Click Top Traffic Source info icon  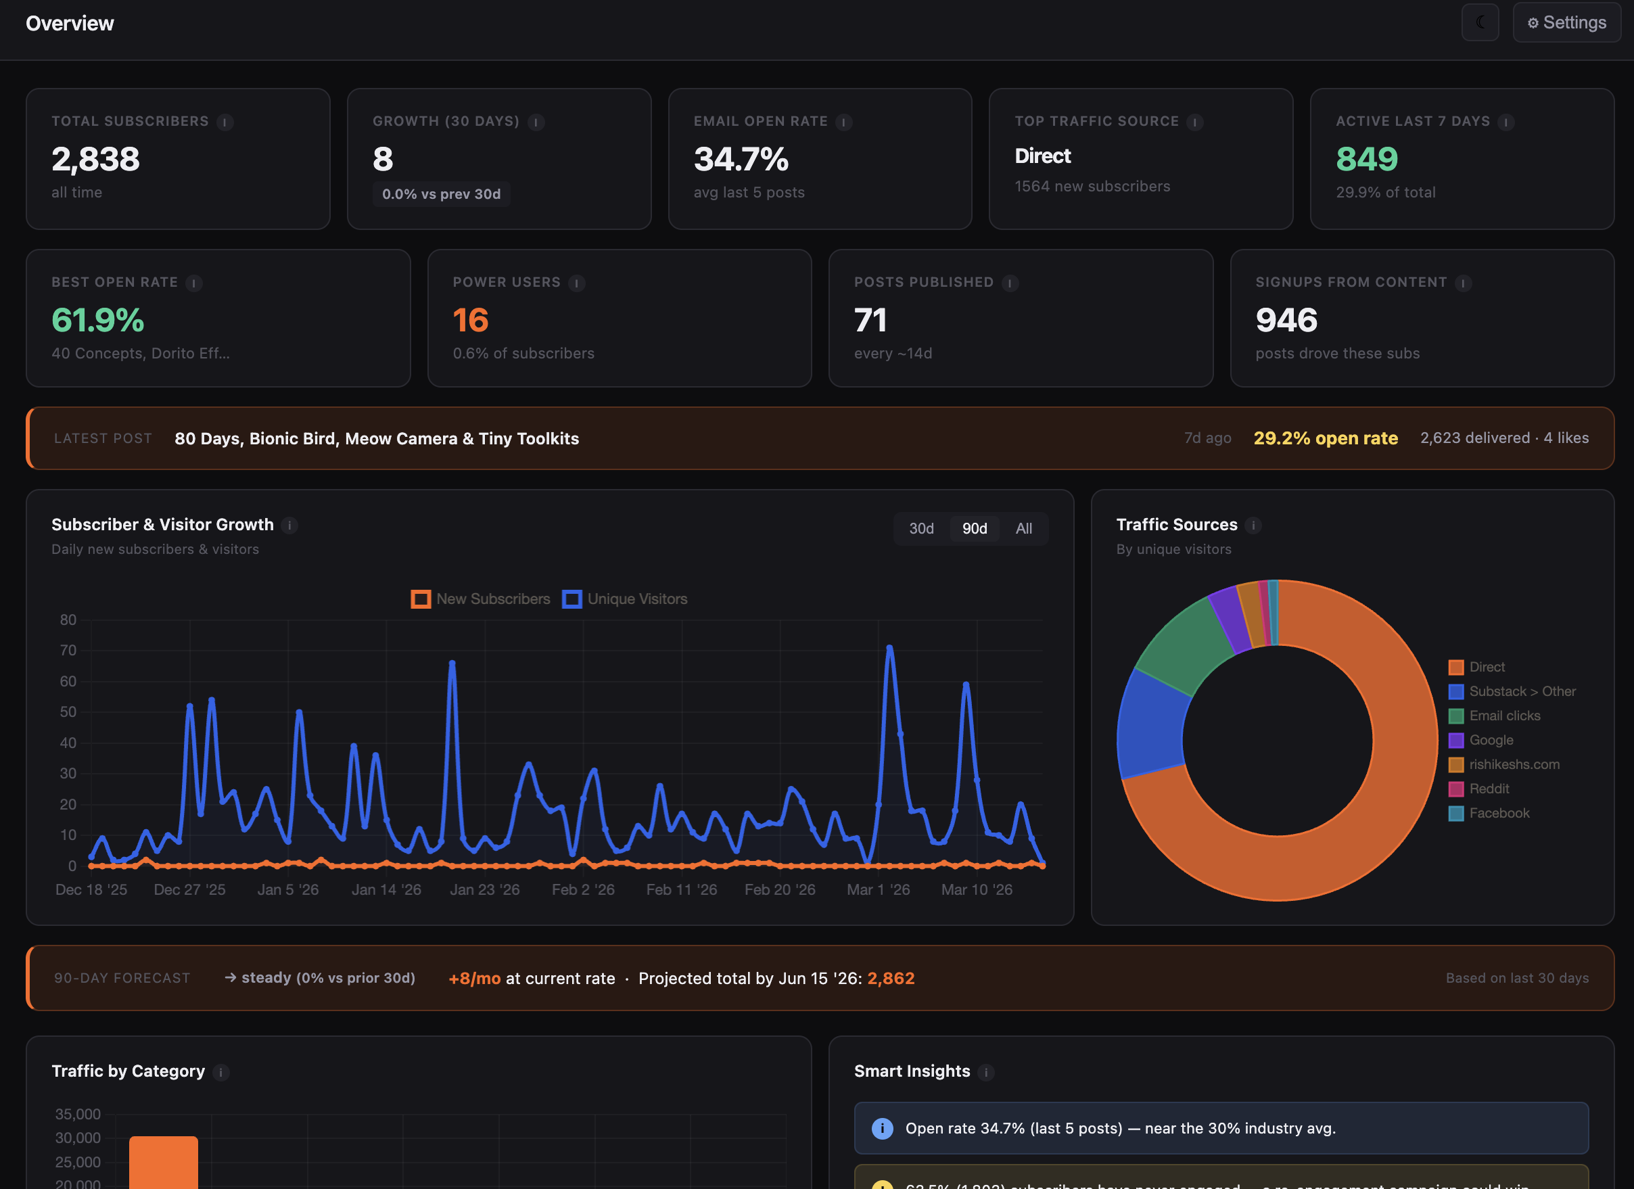tap(1194, 122)
